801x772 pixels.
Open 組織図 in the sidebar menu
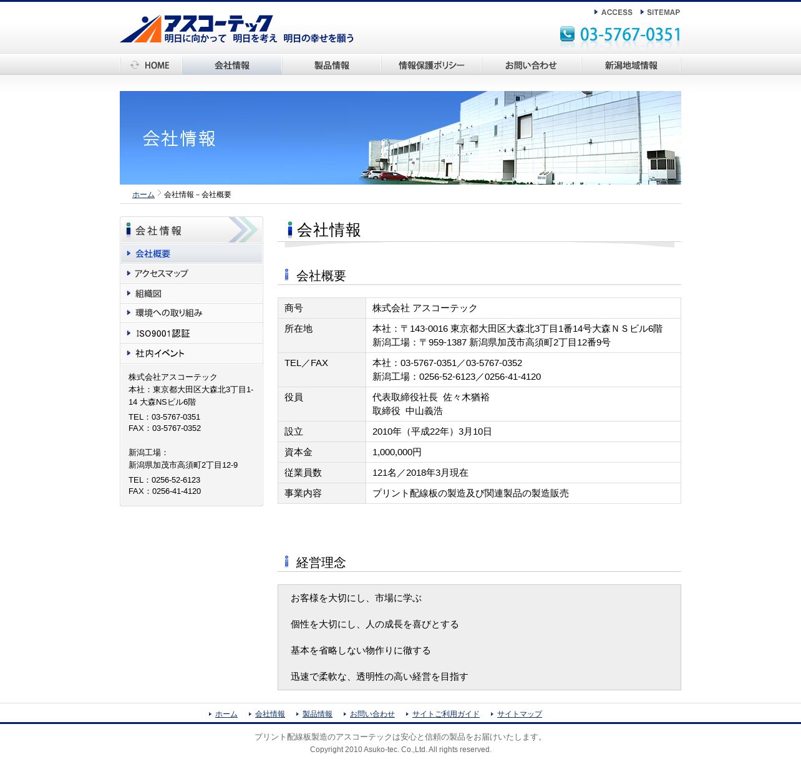[x=192, y=294]
